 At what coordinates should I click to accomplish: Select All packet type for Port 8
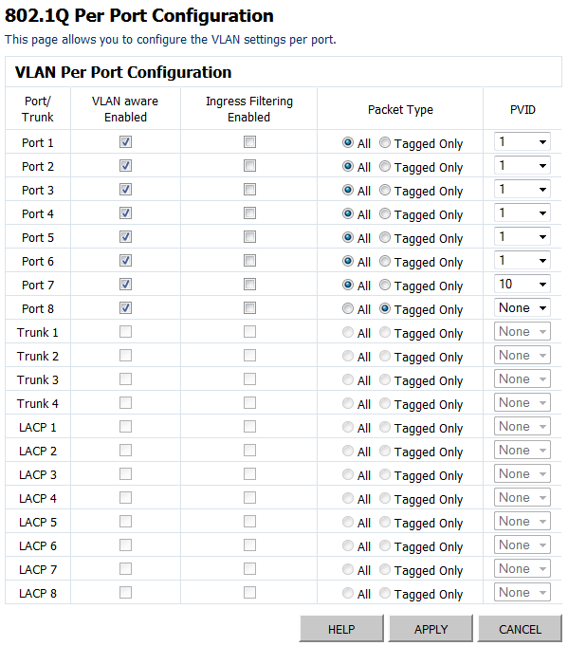pos(348,308)
